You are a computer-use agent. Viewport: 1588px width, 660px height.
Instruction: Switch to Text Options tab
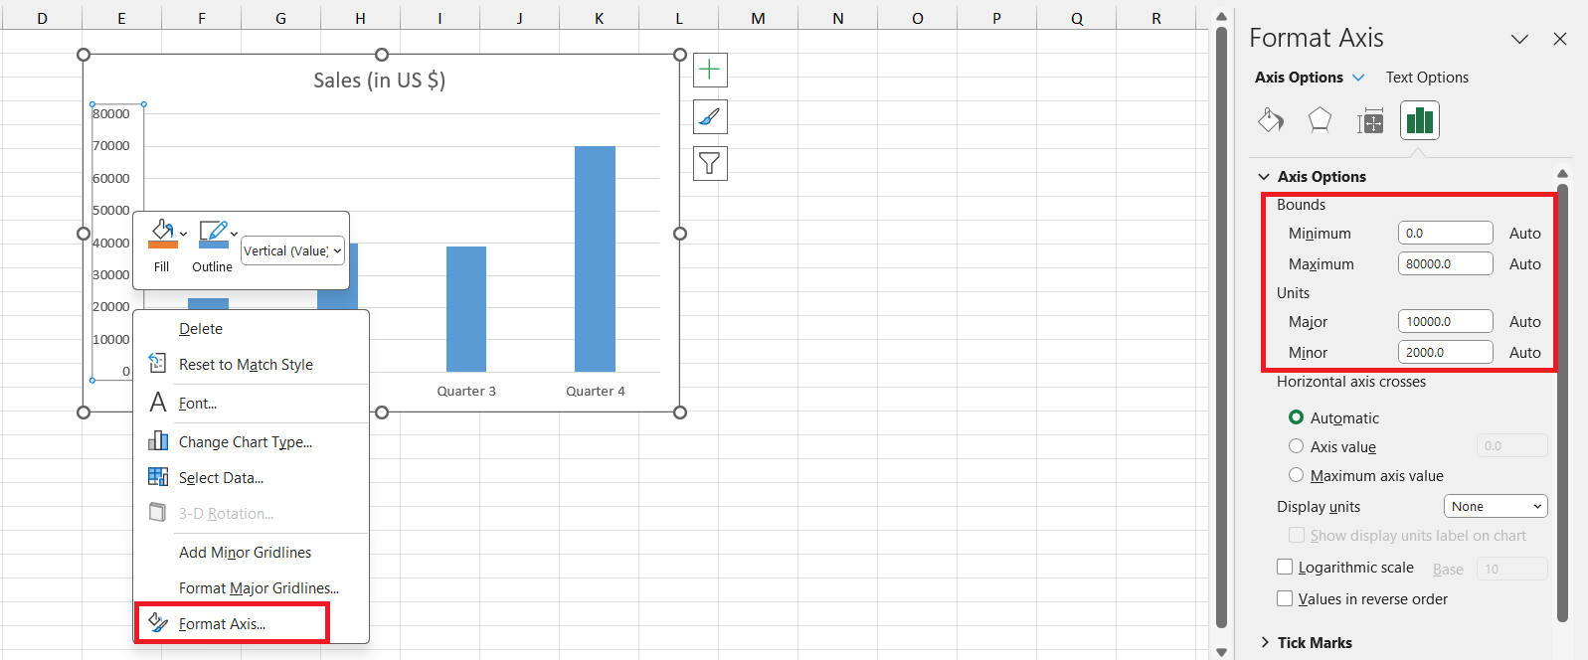tap(1427, 78)
